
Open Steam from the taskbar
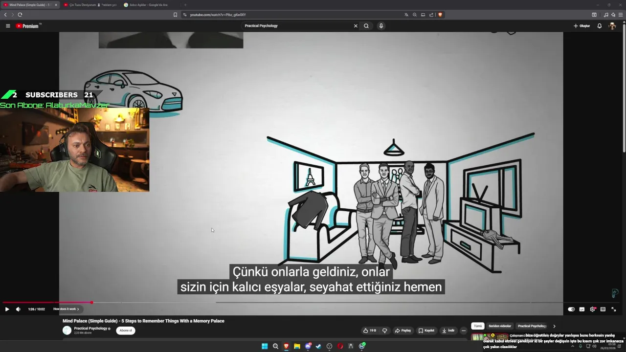tap(318, 346)
